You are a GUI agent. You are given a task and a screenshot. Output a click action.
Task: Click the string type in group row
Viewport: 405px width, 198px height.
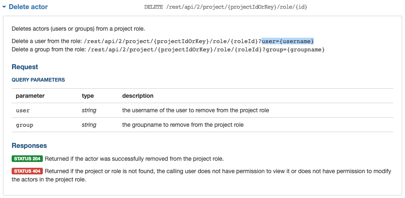click(89, 125)
